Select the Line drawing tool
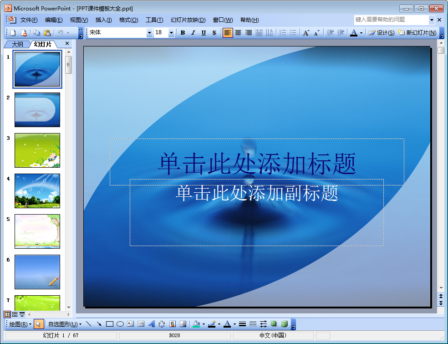This screenshot has height=344, width=448. (x=89, y=324)
